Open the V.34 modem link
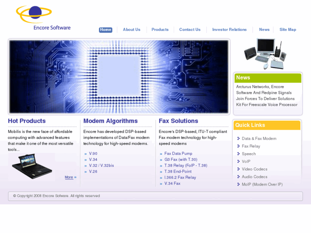 [x=93, y=159]
